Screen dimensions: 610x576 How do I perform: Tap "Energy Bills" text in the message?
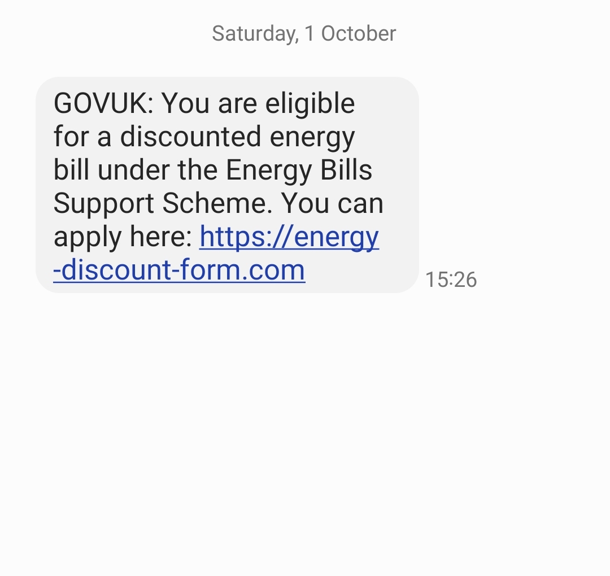299,170
